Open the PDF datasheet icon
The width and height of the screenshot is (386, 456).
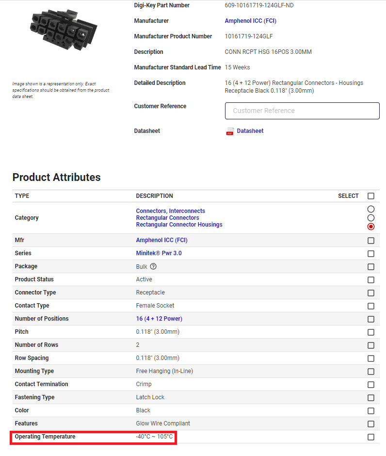pos(230,131)
